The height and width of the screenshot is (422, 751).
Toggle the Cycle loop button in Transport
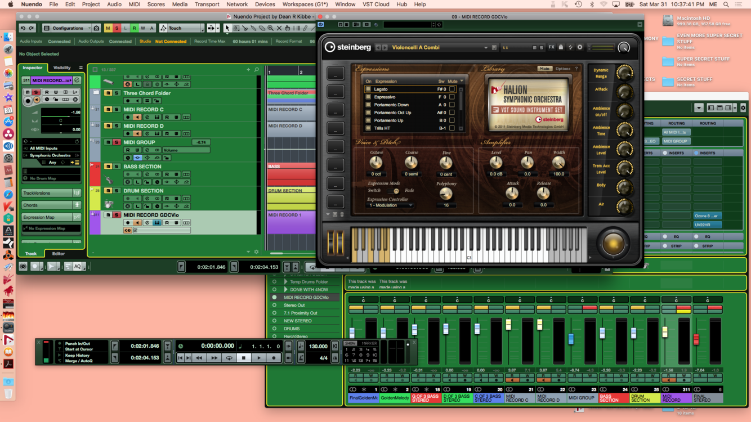229,358
